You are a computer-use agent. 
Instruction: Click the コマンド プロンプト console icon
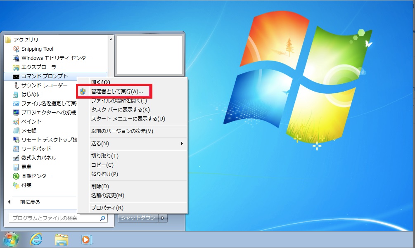coord(16,76)
